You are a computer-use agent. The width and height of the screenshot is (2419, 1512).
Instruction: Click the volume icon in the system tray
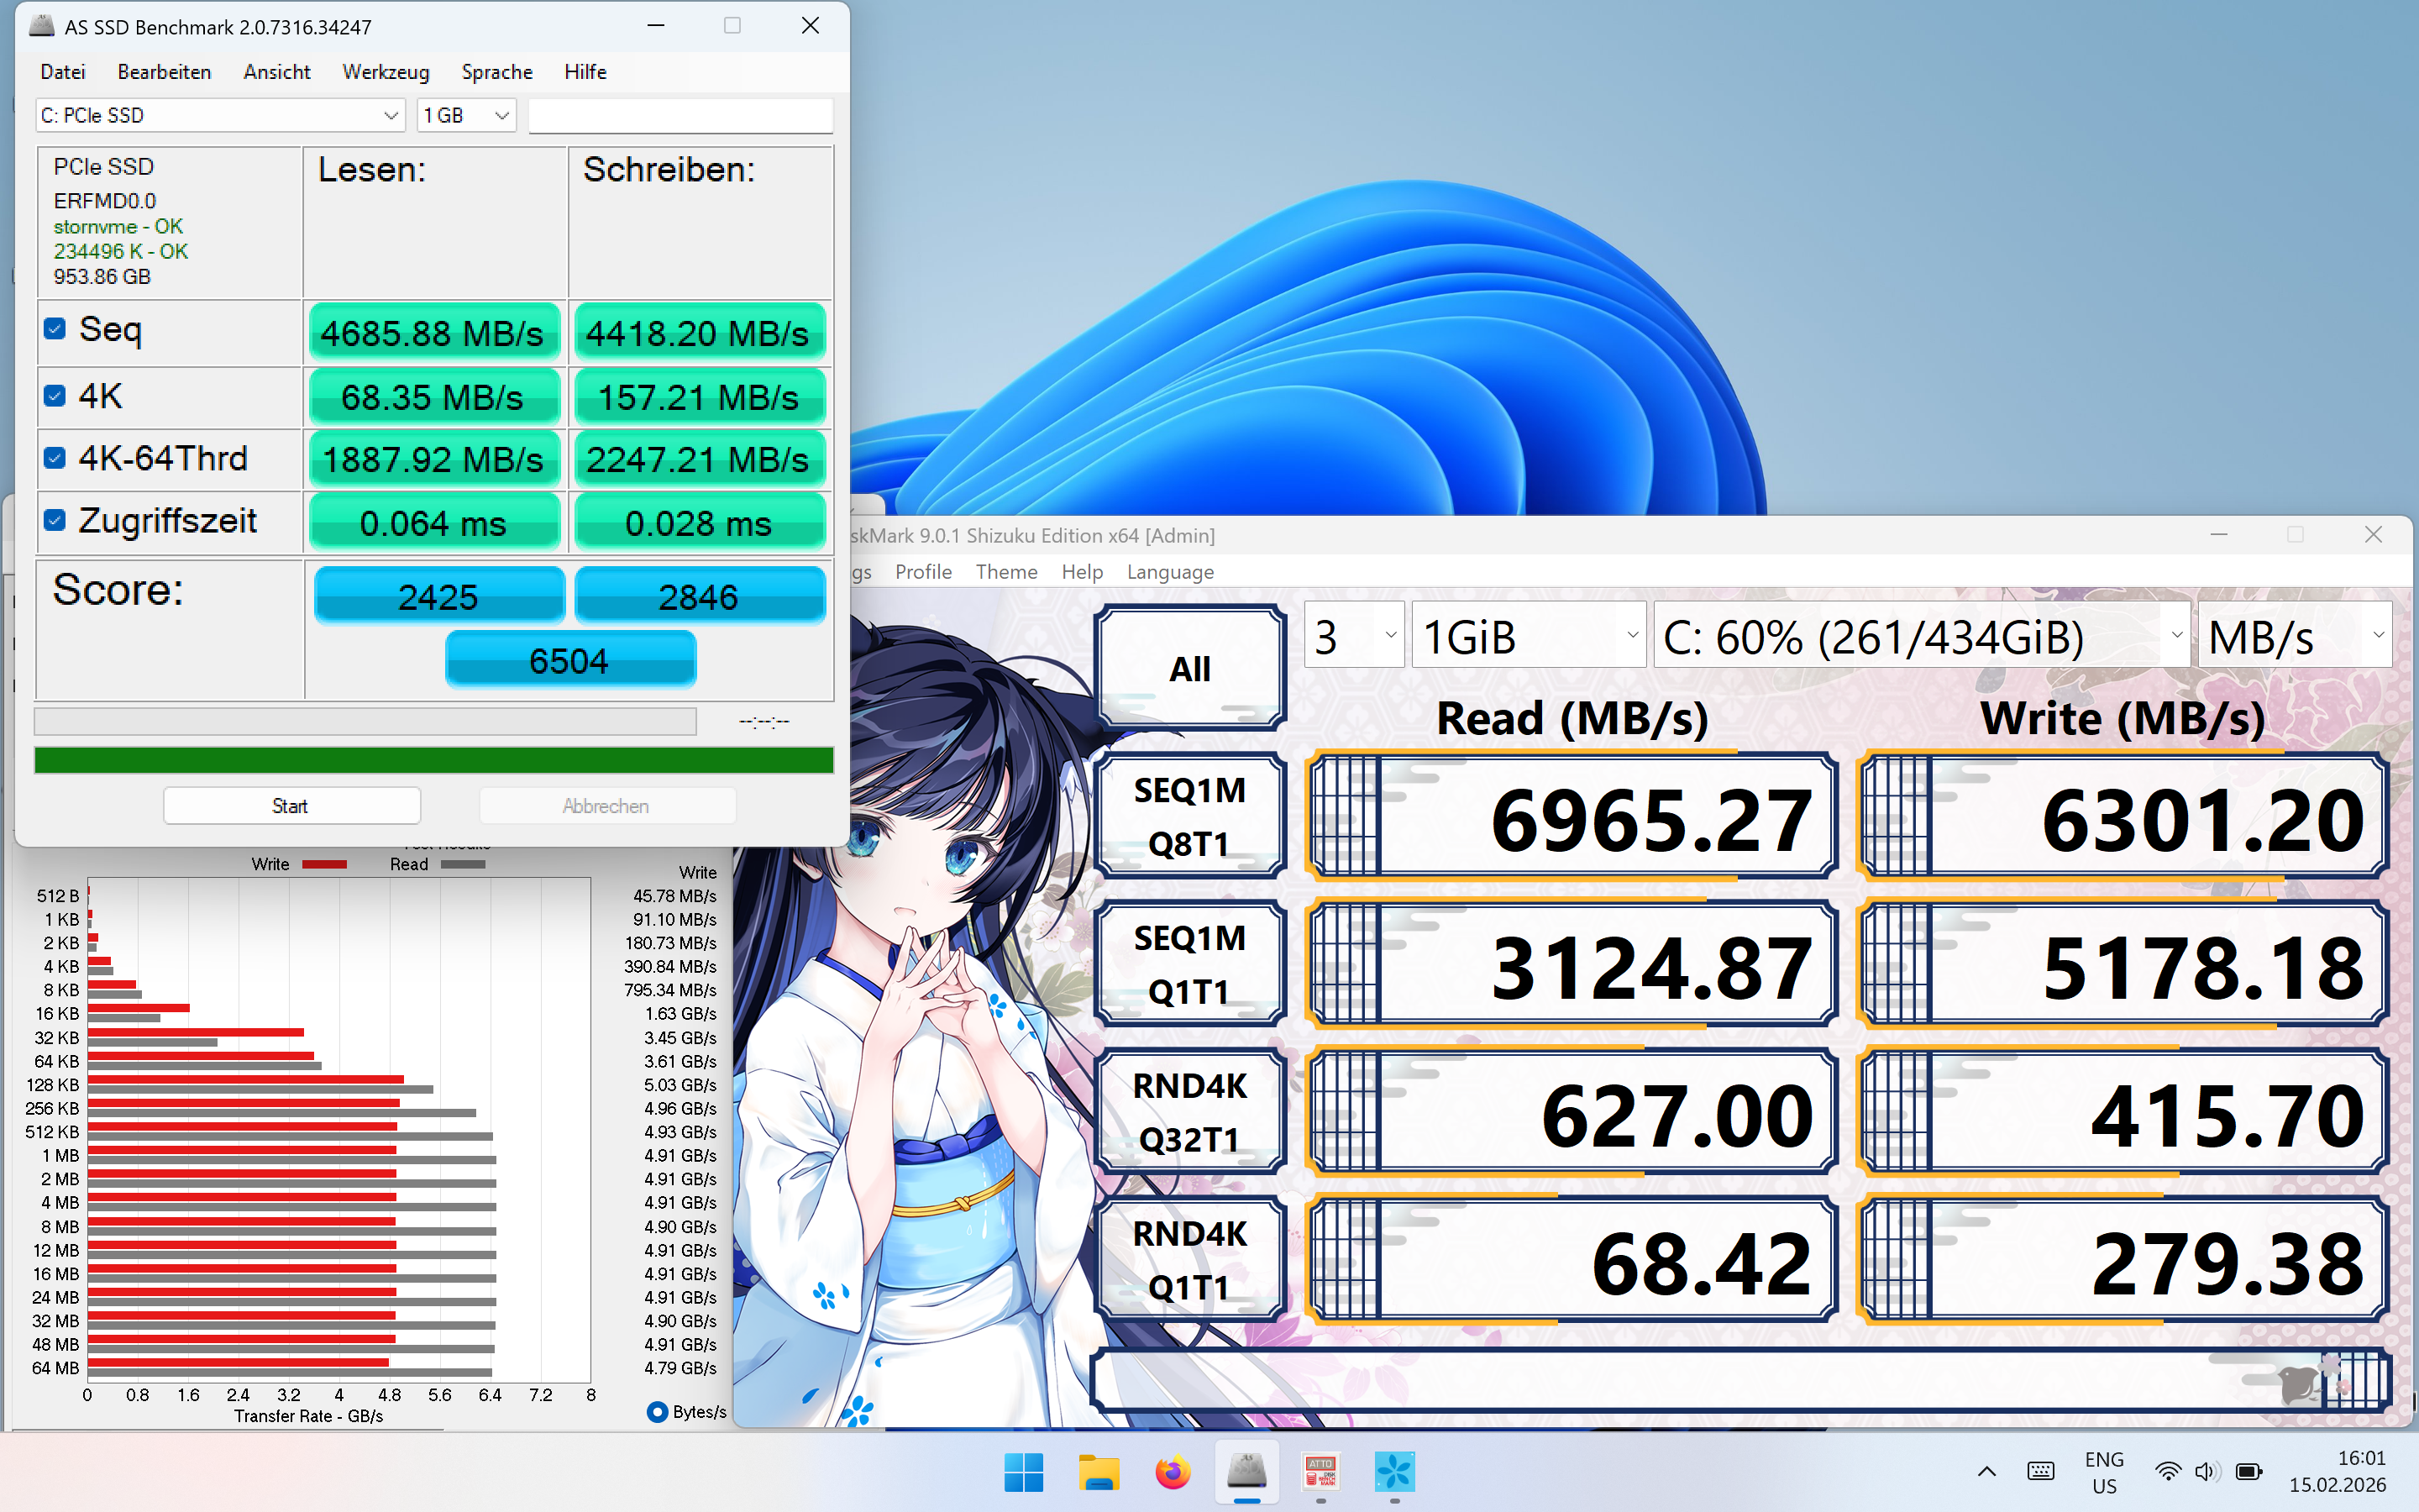(2206, 1472)
